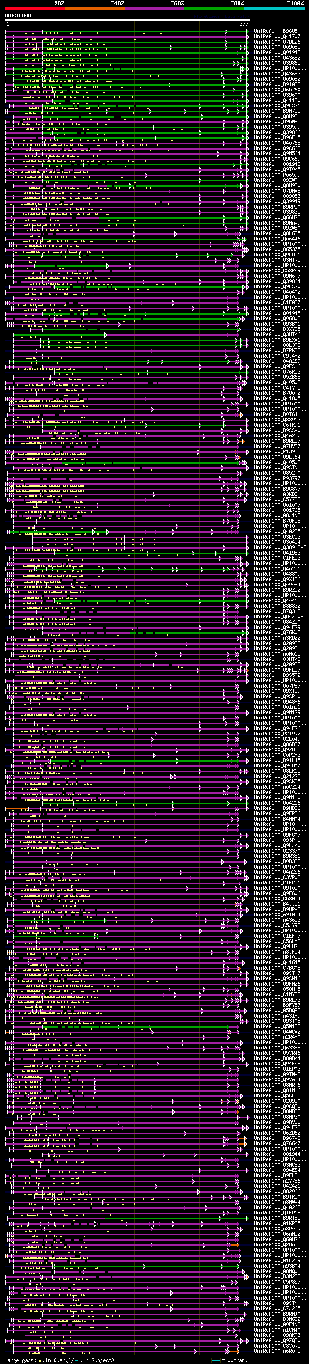This screenshot has height=1364, width=309.
Task: Open hit UniRef100_C9J4Y2
Action: (277, 356)
